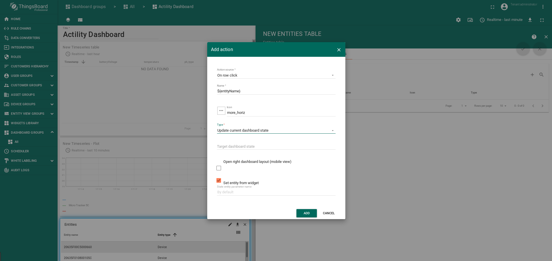Open the Type dropdown
Screen dimensions: 552x261
pyautogui.click(x=276, y=130)
